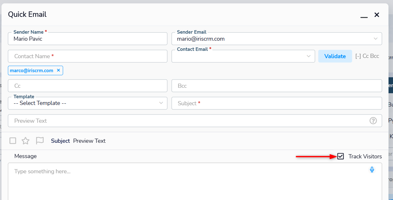Image resolution: width=393 pixels, height=200 pixels.
Task: Click the Subject input field
Action: pyautogui.click(x=277, y=103)
